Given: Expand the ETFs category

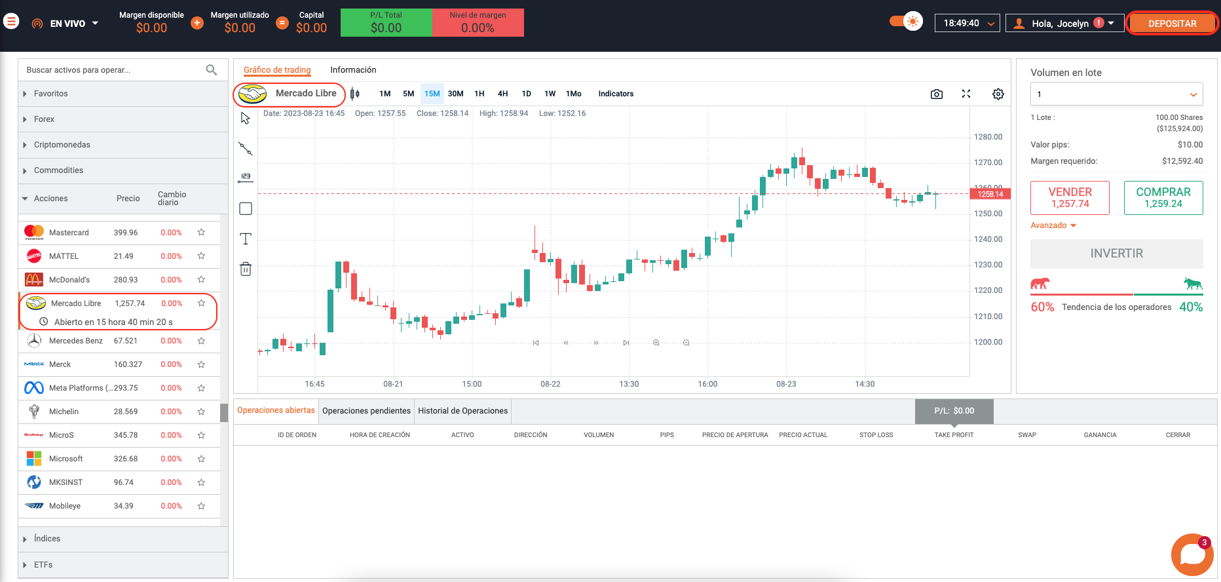Looking at the screenshot, I should (x=123, y=565).
